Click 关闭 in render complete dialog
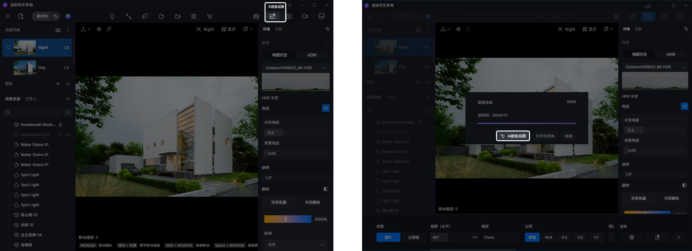This screenshot has height=251, width=692. tap(568, 136)
